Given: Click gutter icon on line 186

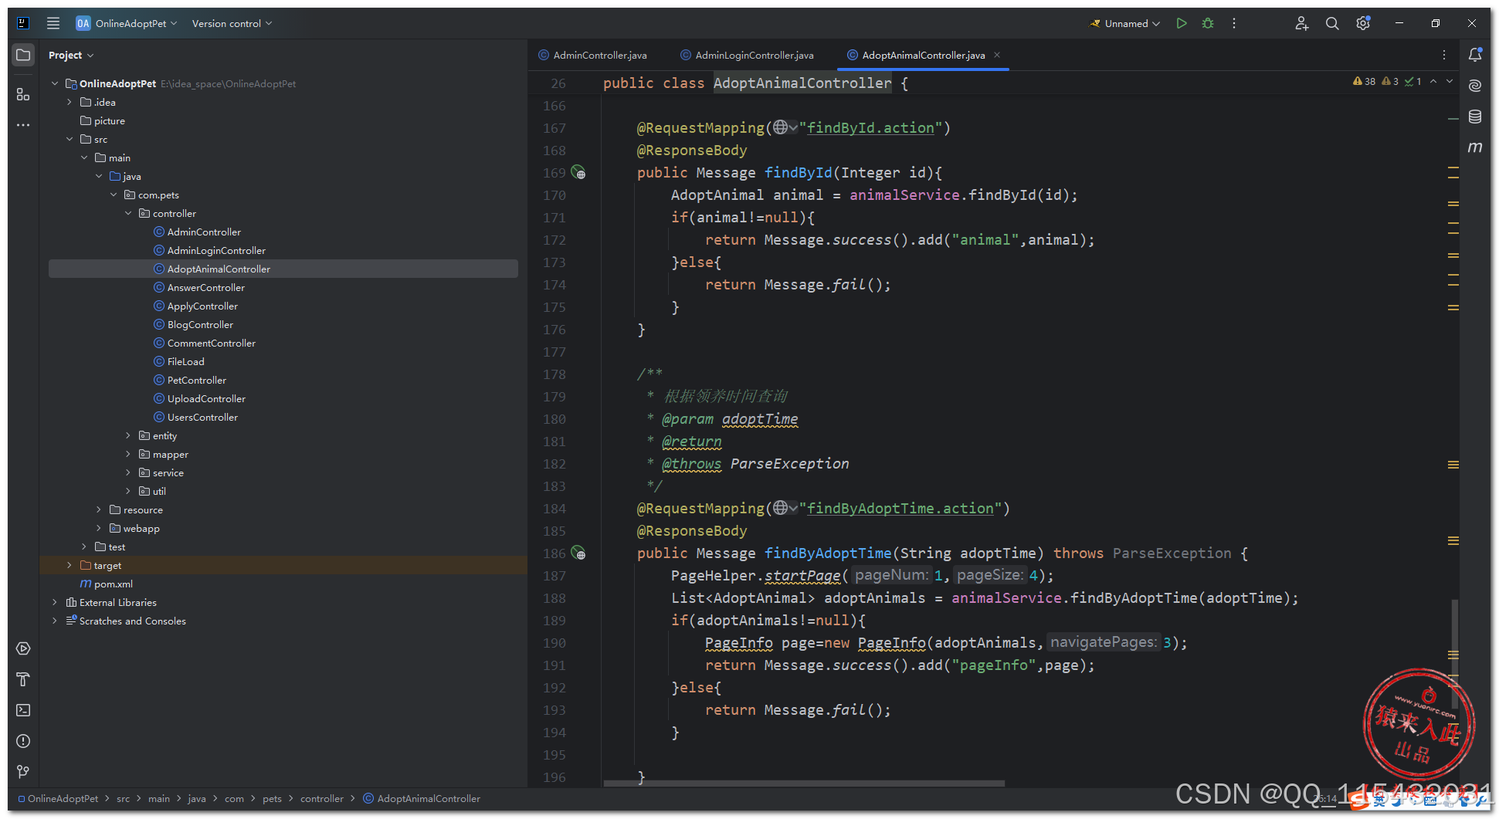Looking at the screenshot, I should point(578,553).
